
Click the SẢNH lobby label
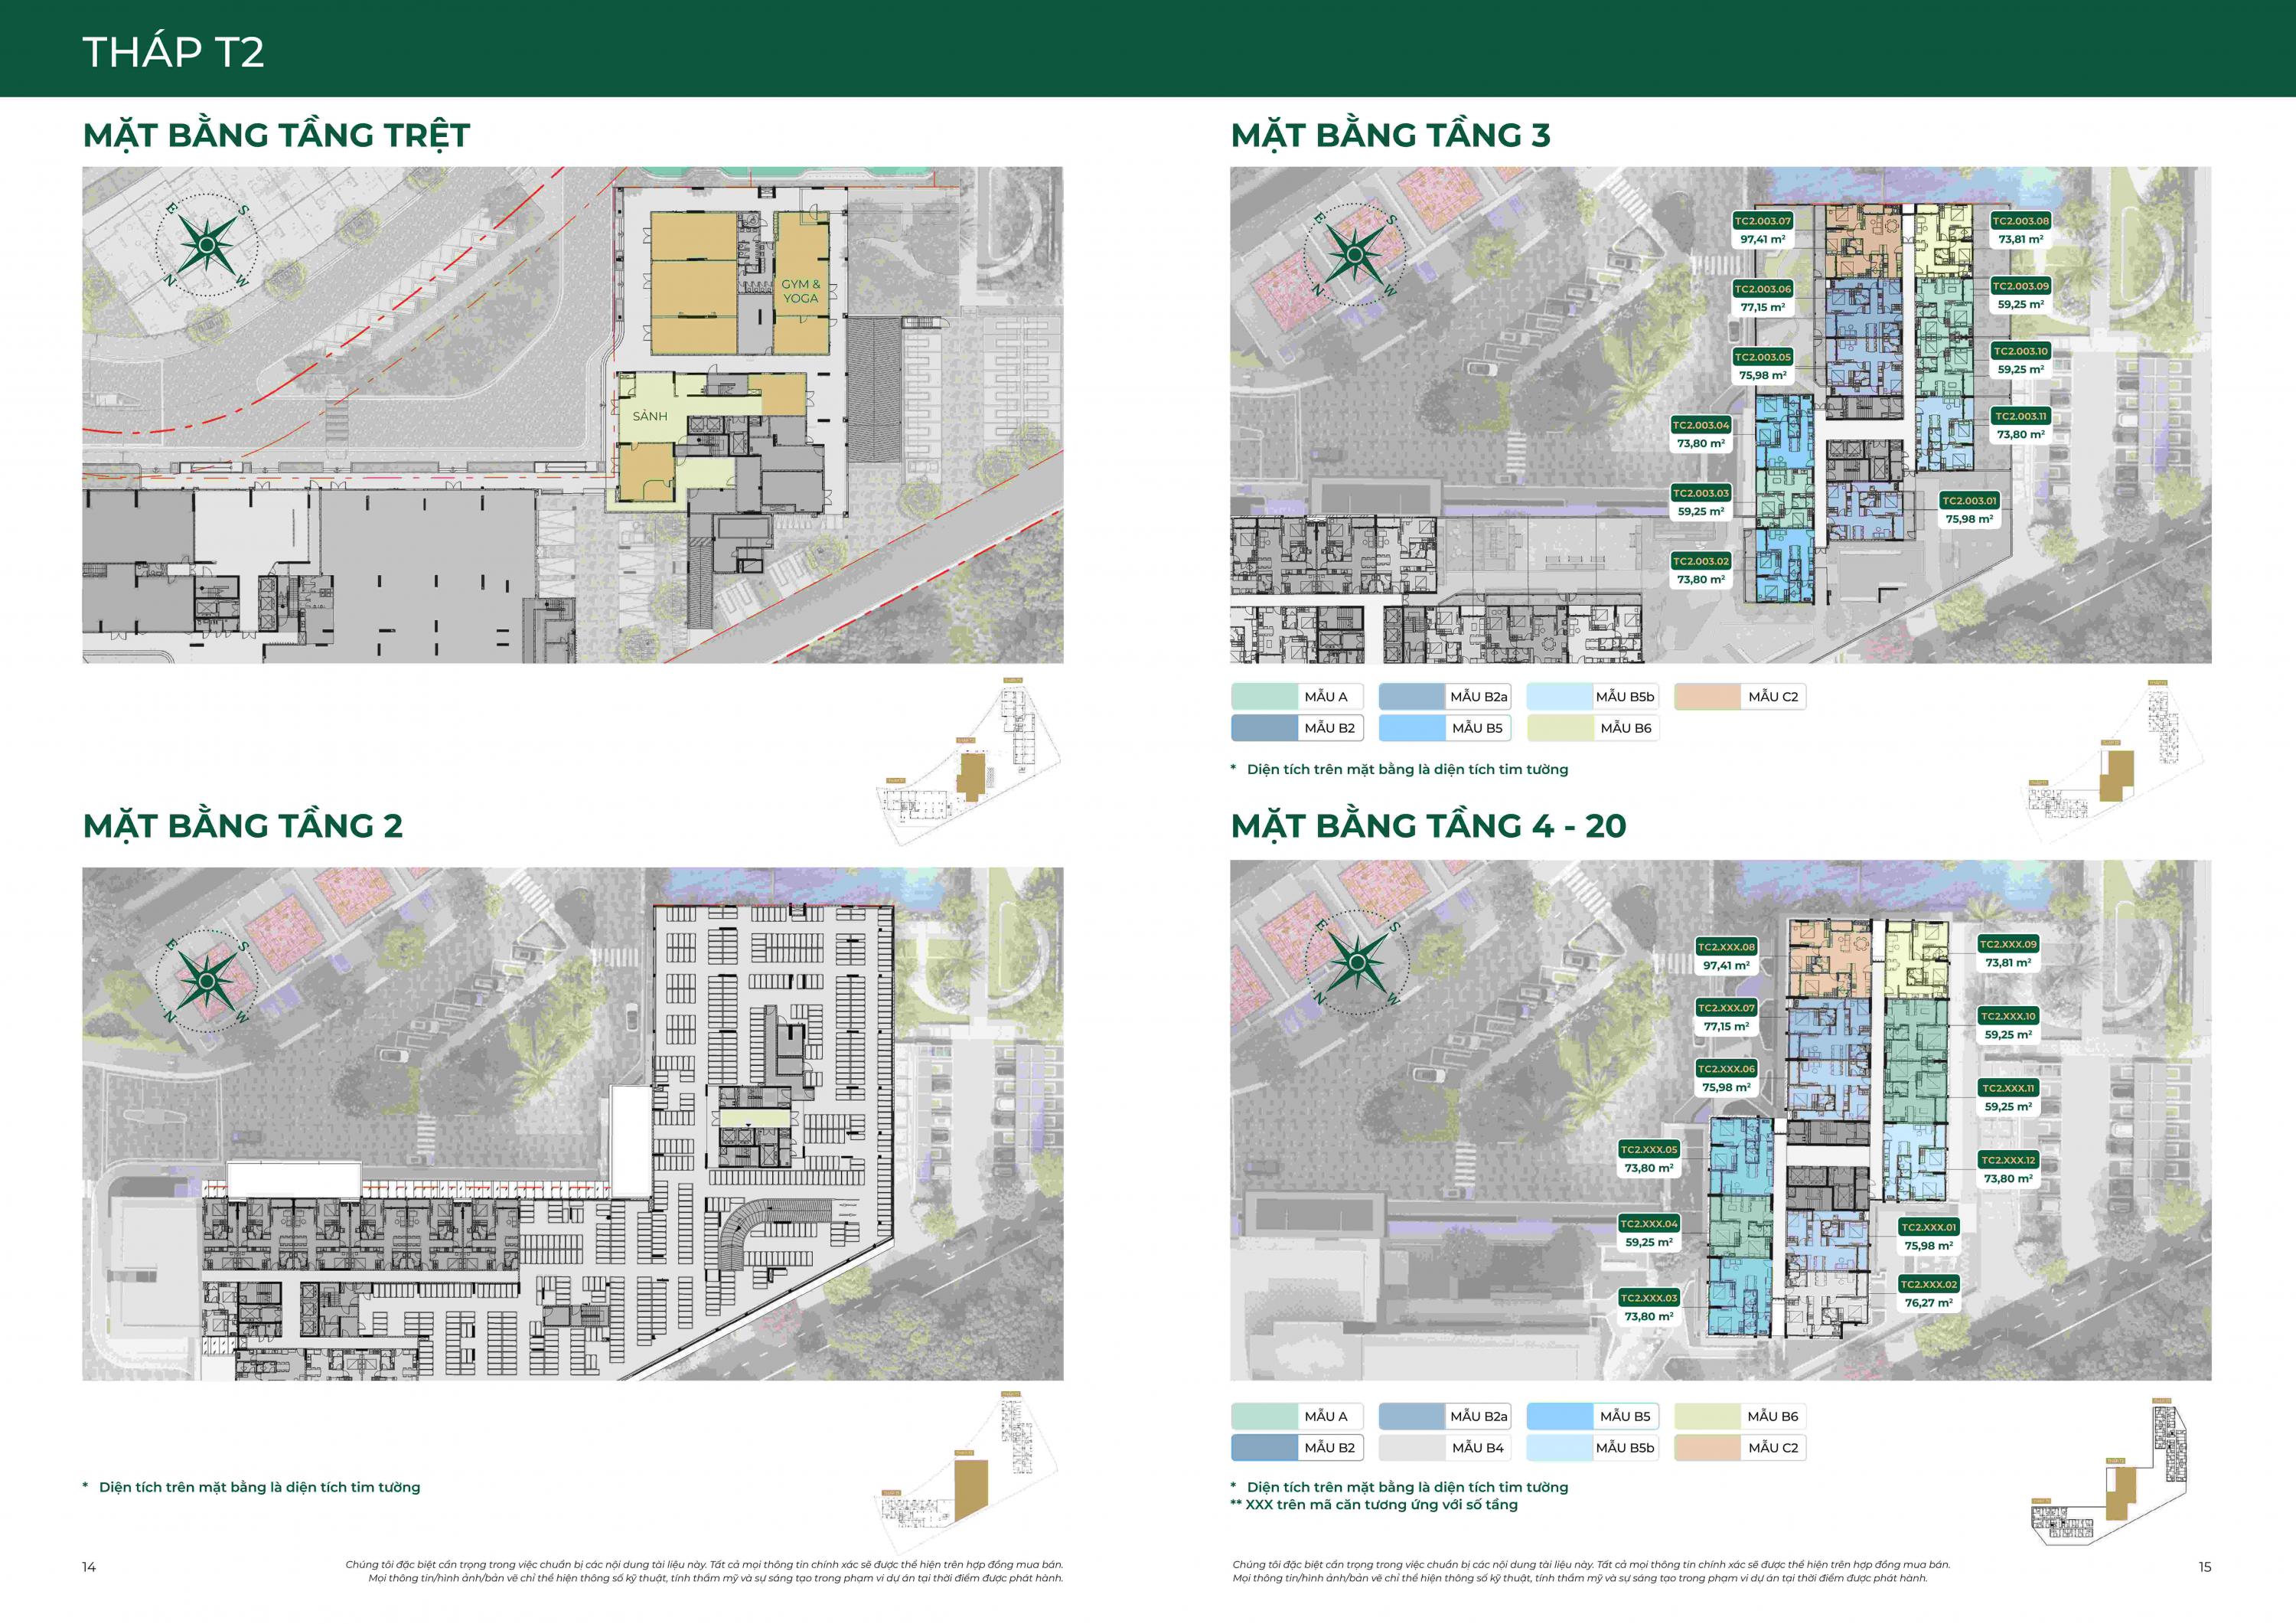(x=650, y=417)
